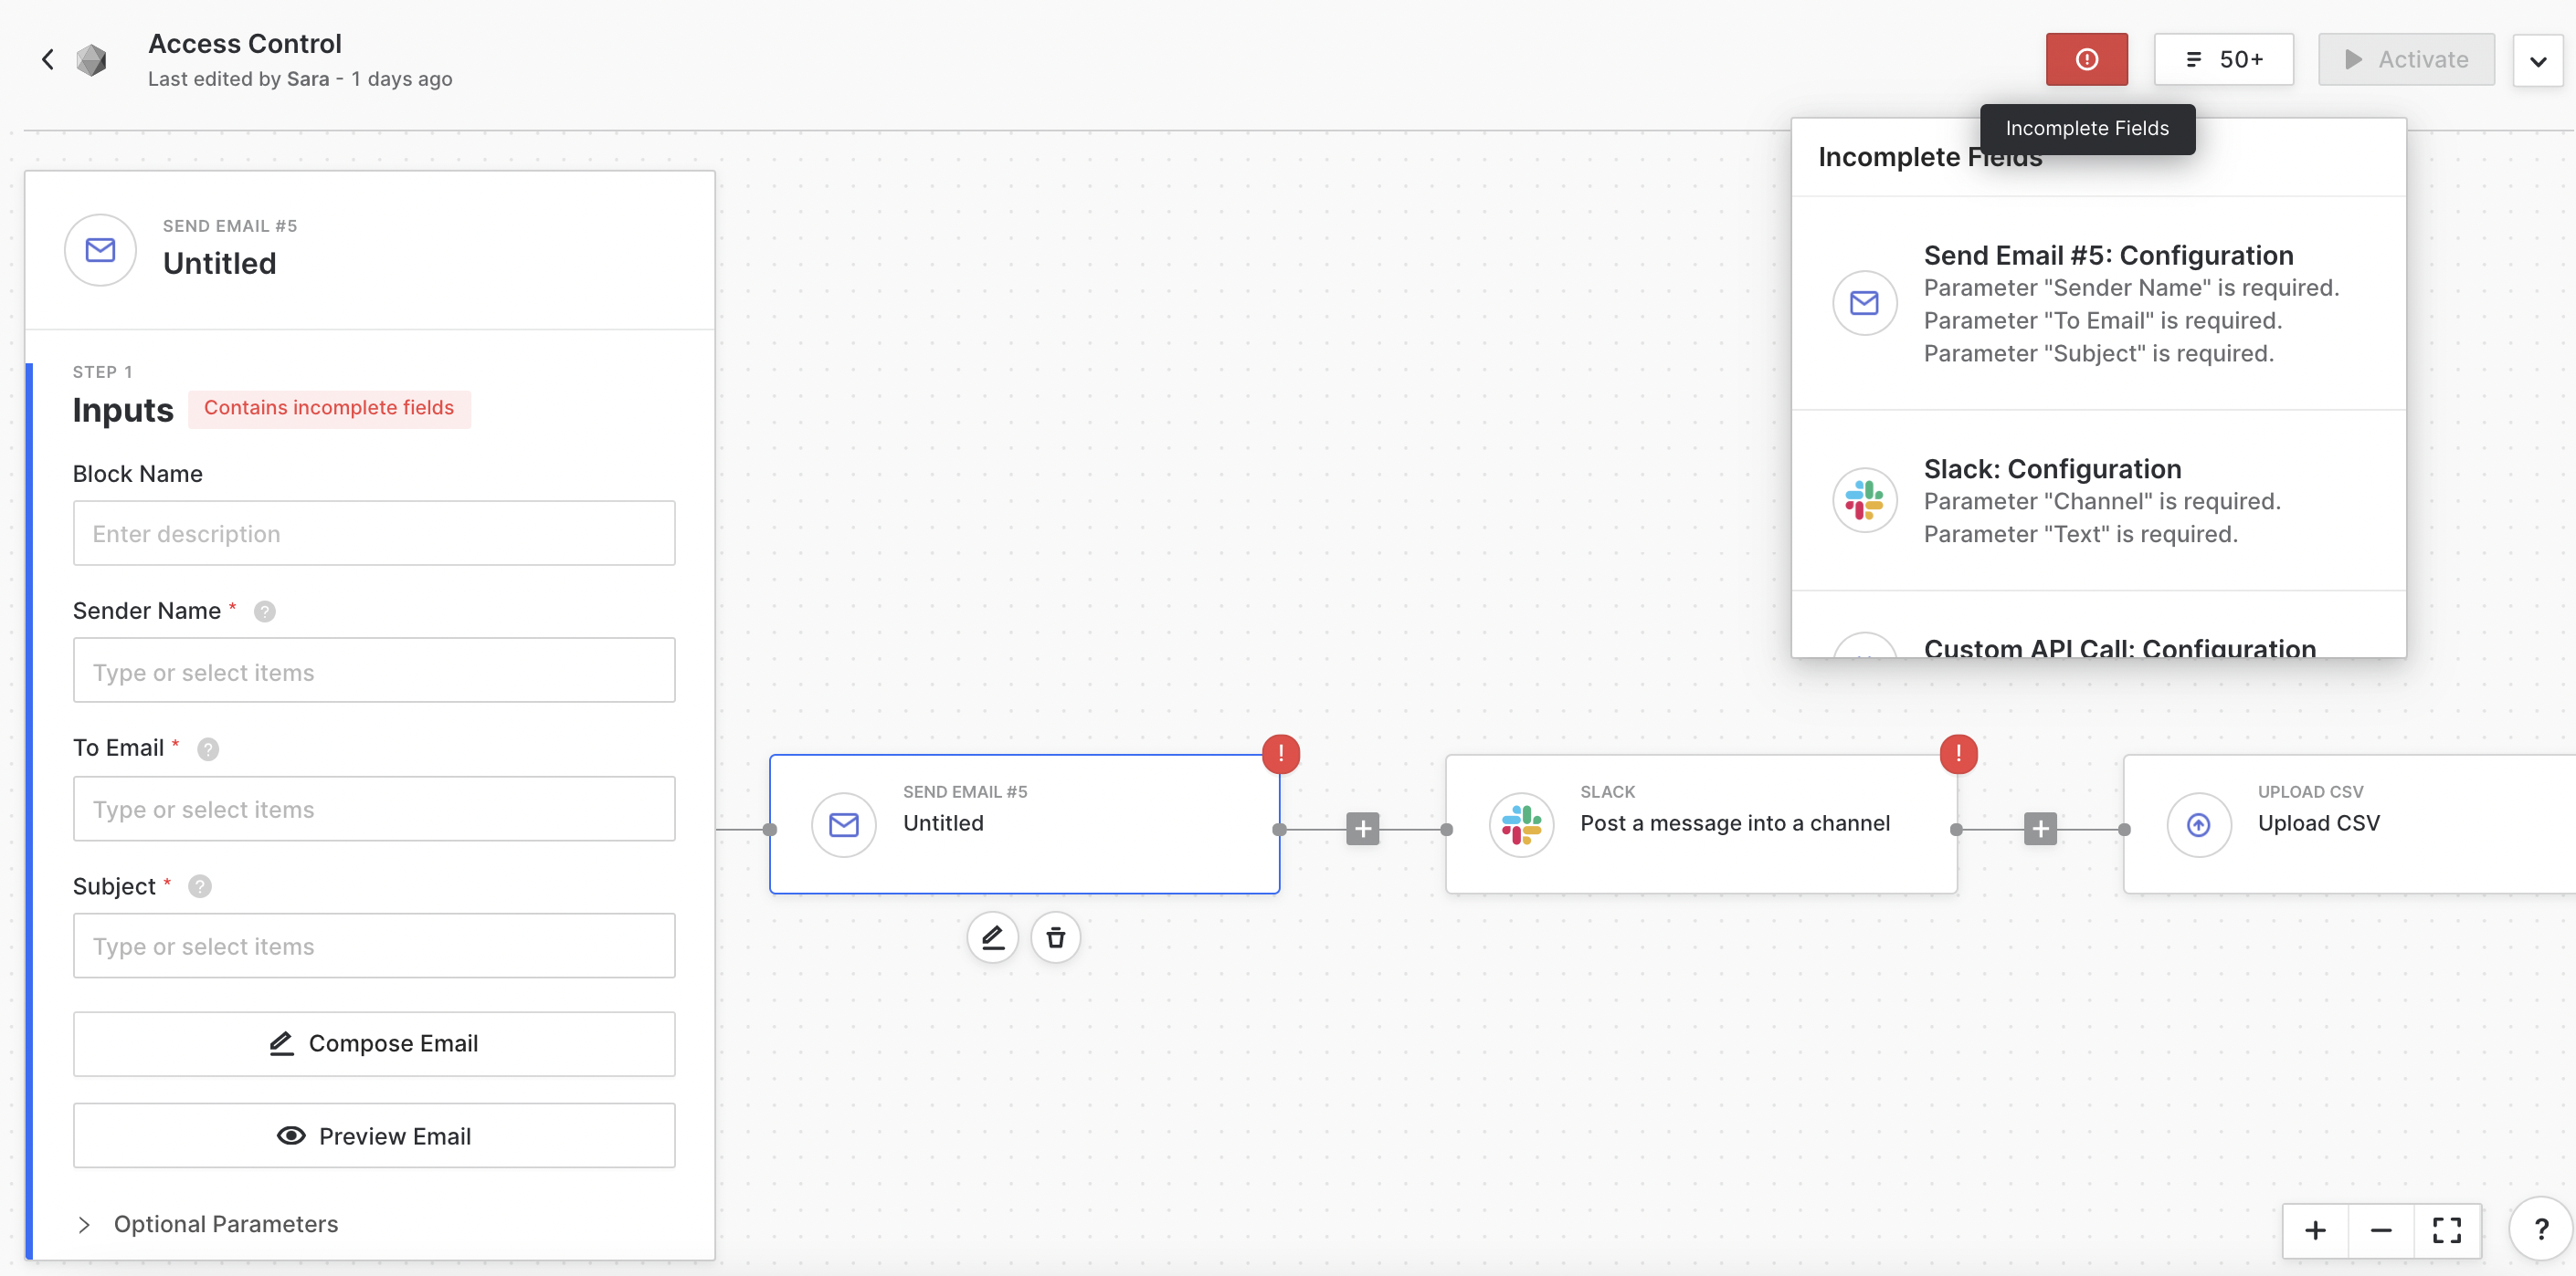This screenshot has width=2576, height=1276.
Task: Select the Slack: Configuration incomplete item
Action: click(x=2098, y=500)
